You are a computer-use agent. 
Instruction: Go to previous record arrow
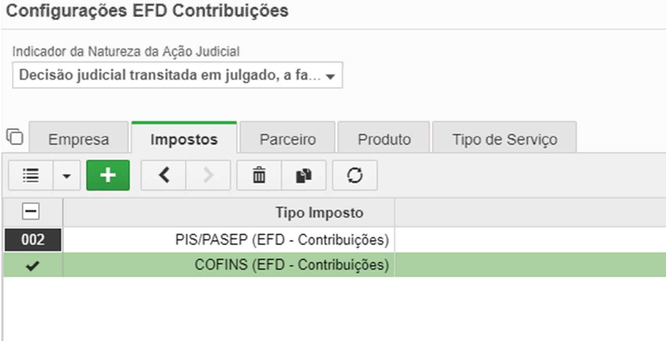164,175
